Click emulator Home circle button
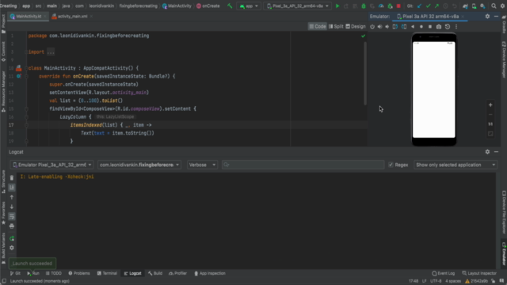This screenshot has width=507, height=285. [x=421, y=27]
